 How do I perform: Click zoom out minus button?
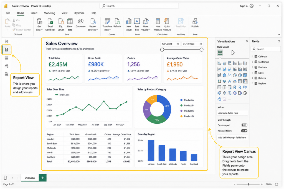coord(235,184)
